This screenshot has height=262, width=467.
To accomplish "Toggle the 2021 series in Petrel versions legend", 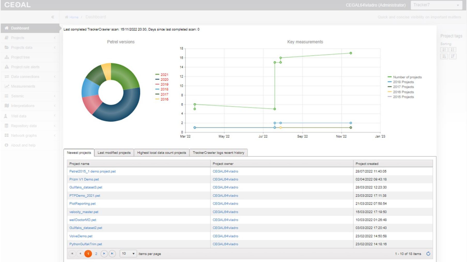I will point(162,75).
